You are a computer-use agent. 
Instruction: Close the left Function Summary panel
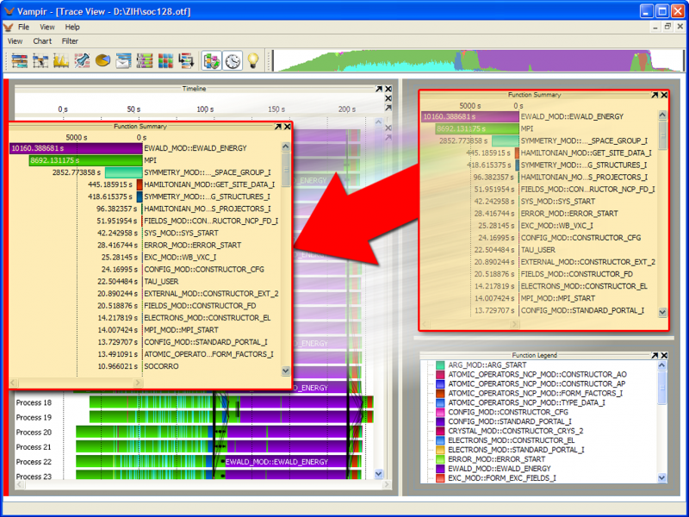[288, 127]
